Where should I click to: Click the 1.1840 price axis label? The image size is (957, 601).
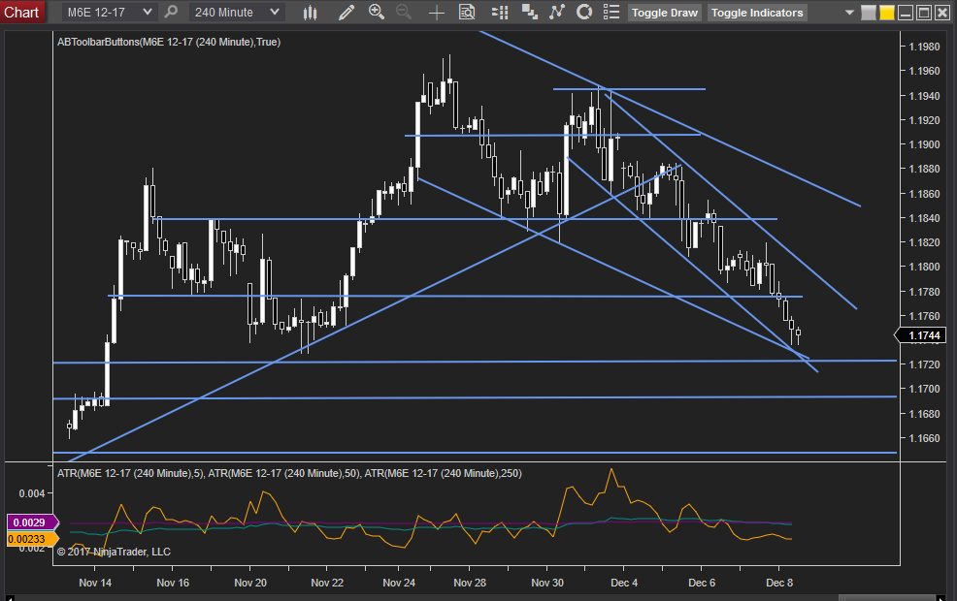(x=924, y=218)
